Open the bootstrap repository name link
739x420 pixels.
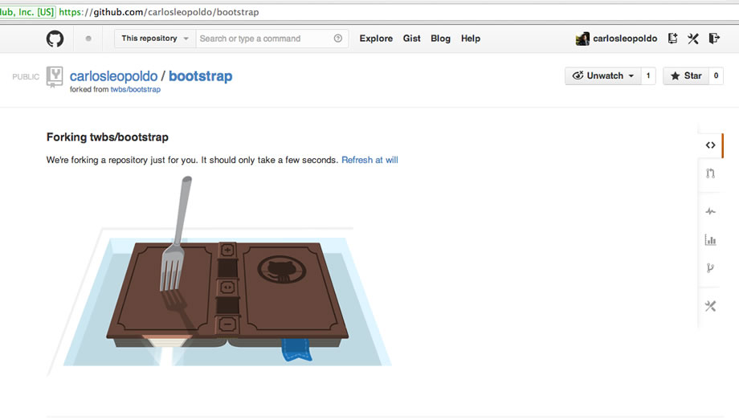coord(200,76)
